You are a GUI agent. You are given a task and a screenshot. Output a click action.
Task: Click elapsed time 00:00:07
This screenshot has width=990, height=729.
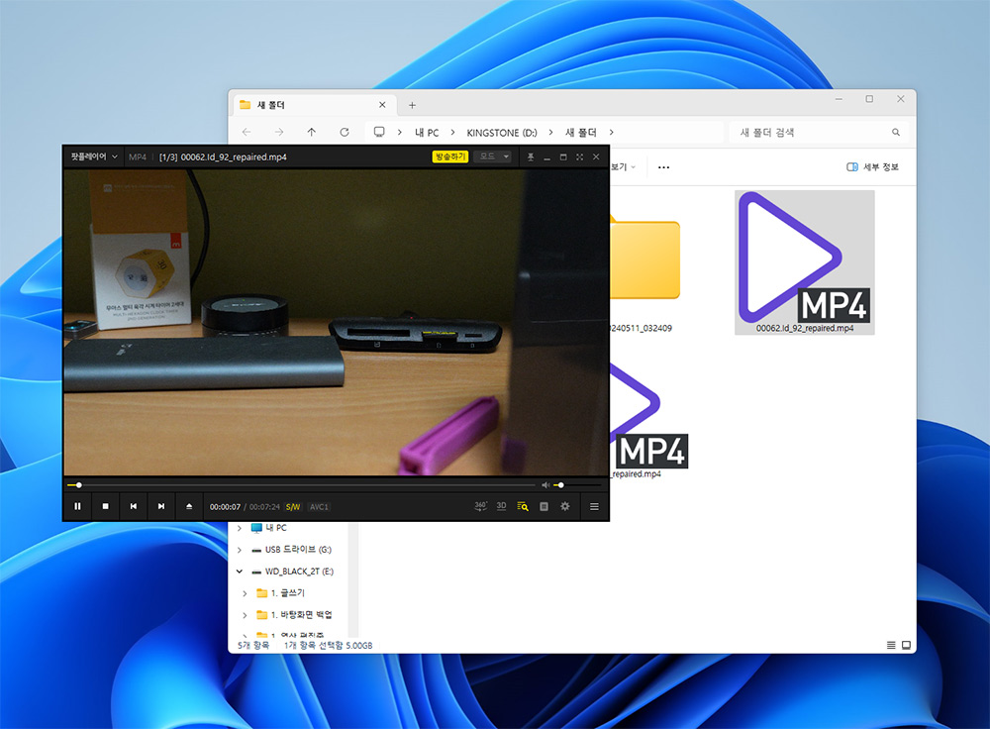click(225, 507)
